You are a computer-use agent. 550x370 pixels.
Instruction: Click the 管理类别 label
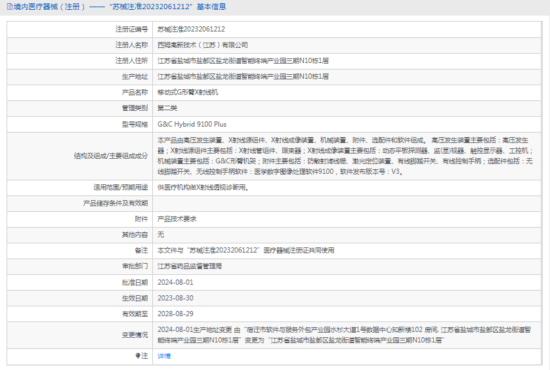(x=135, y=108)
